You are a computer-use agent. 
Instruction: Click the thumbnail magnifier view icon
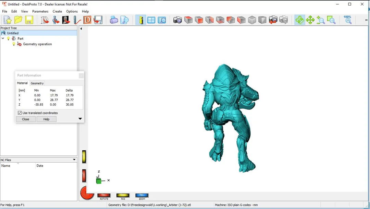click(162, 20)
